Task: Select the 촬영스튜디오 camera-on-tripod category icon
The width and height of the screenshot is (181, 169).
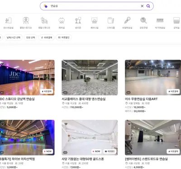Action: (26, 21)
